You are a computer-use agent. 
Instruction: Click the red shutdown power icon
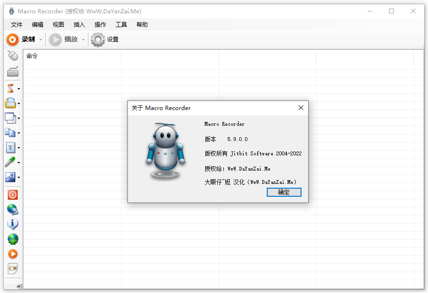(12, 195)
